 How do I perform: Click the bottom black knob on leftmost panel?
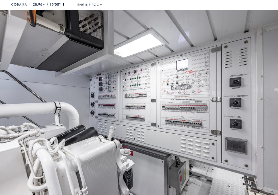pyautogui.click(x=92, y=113)
